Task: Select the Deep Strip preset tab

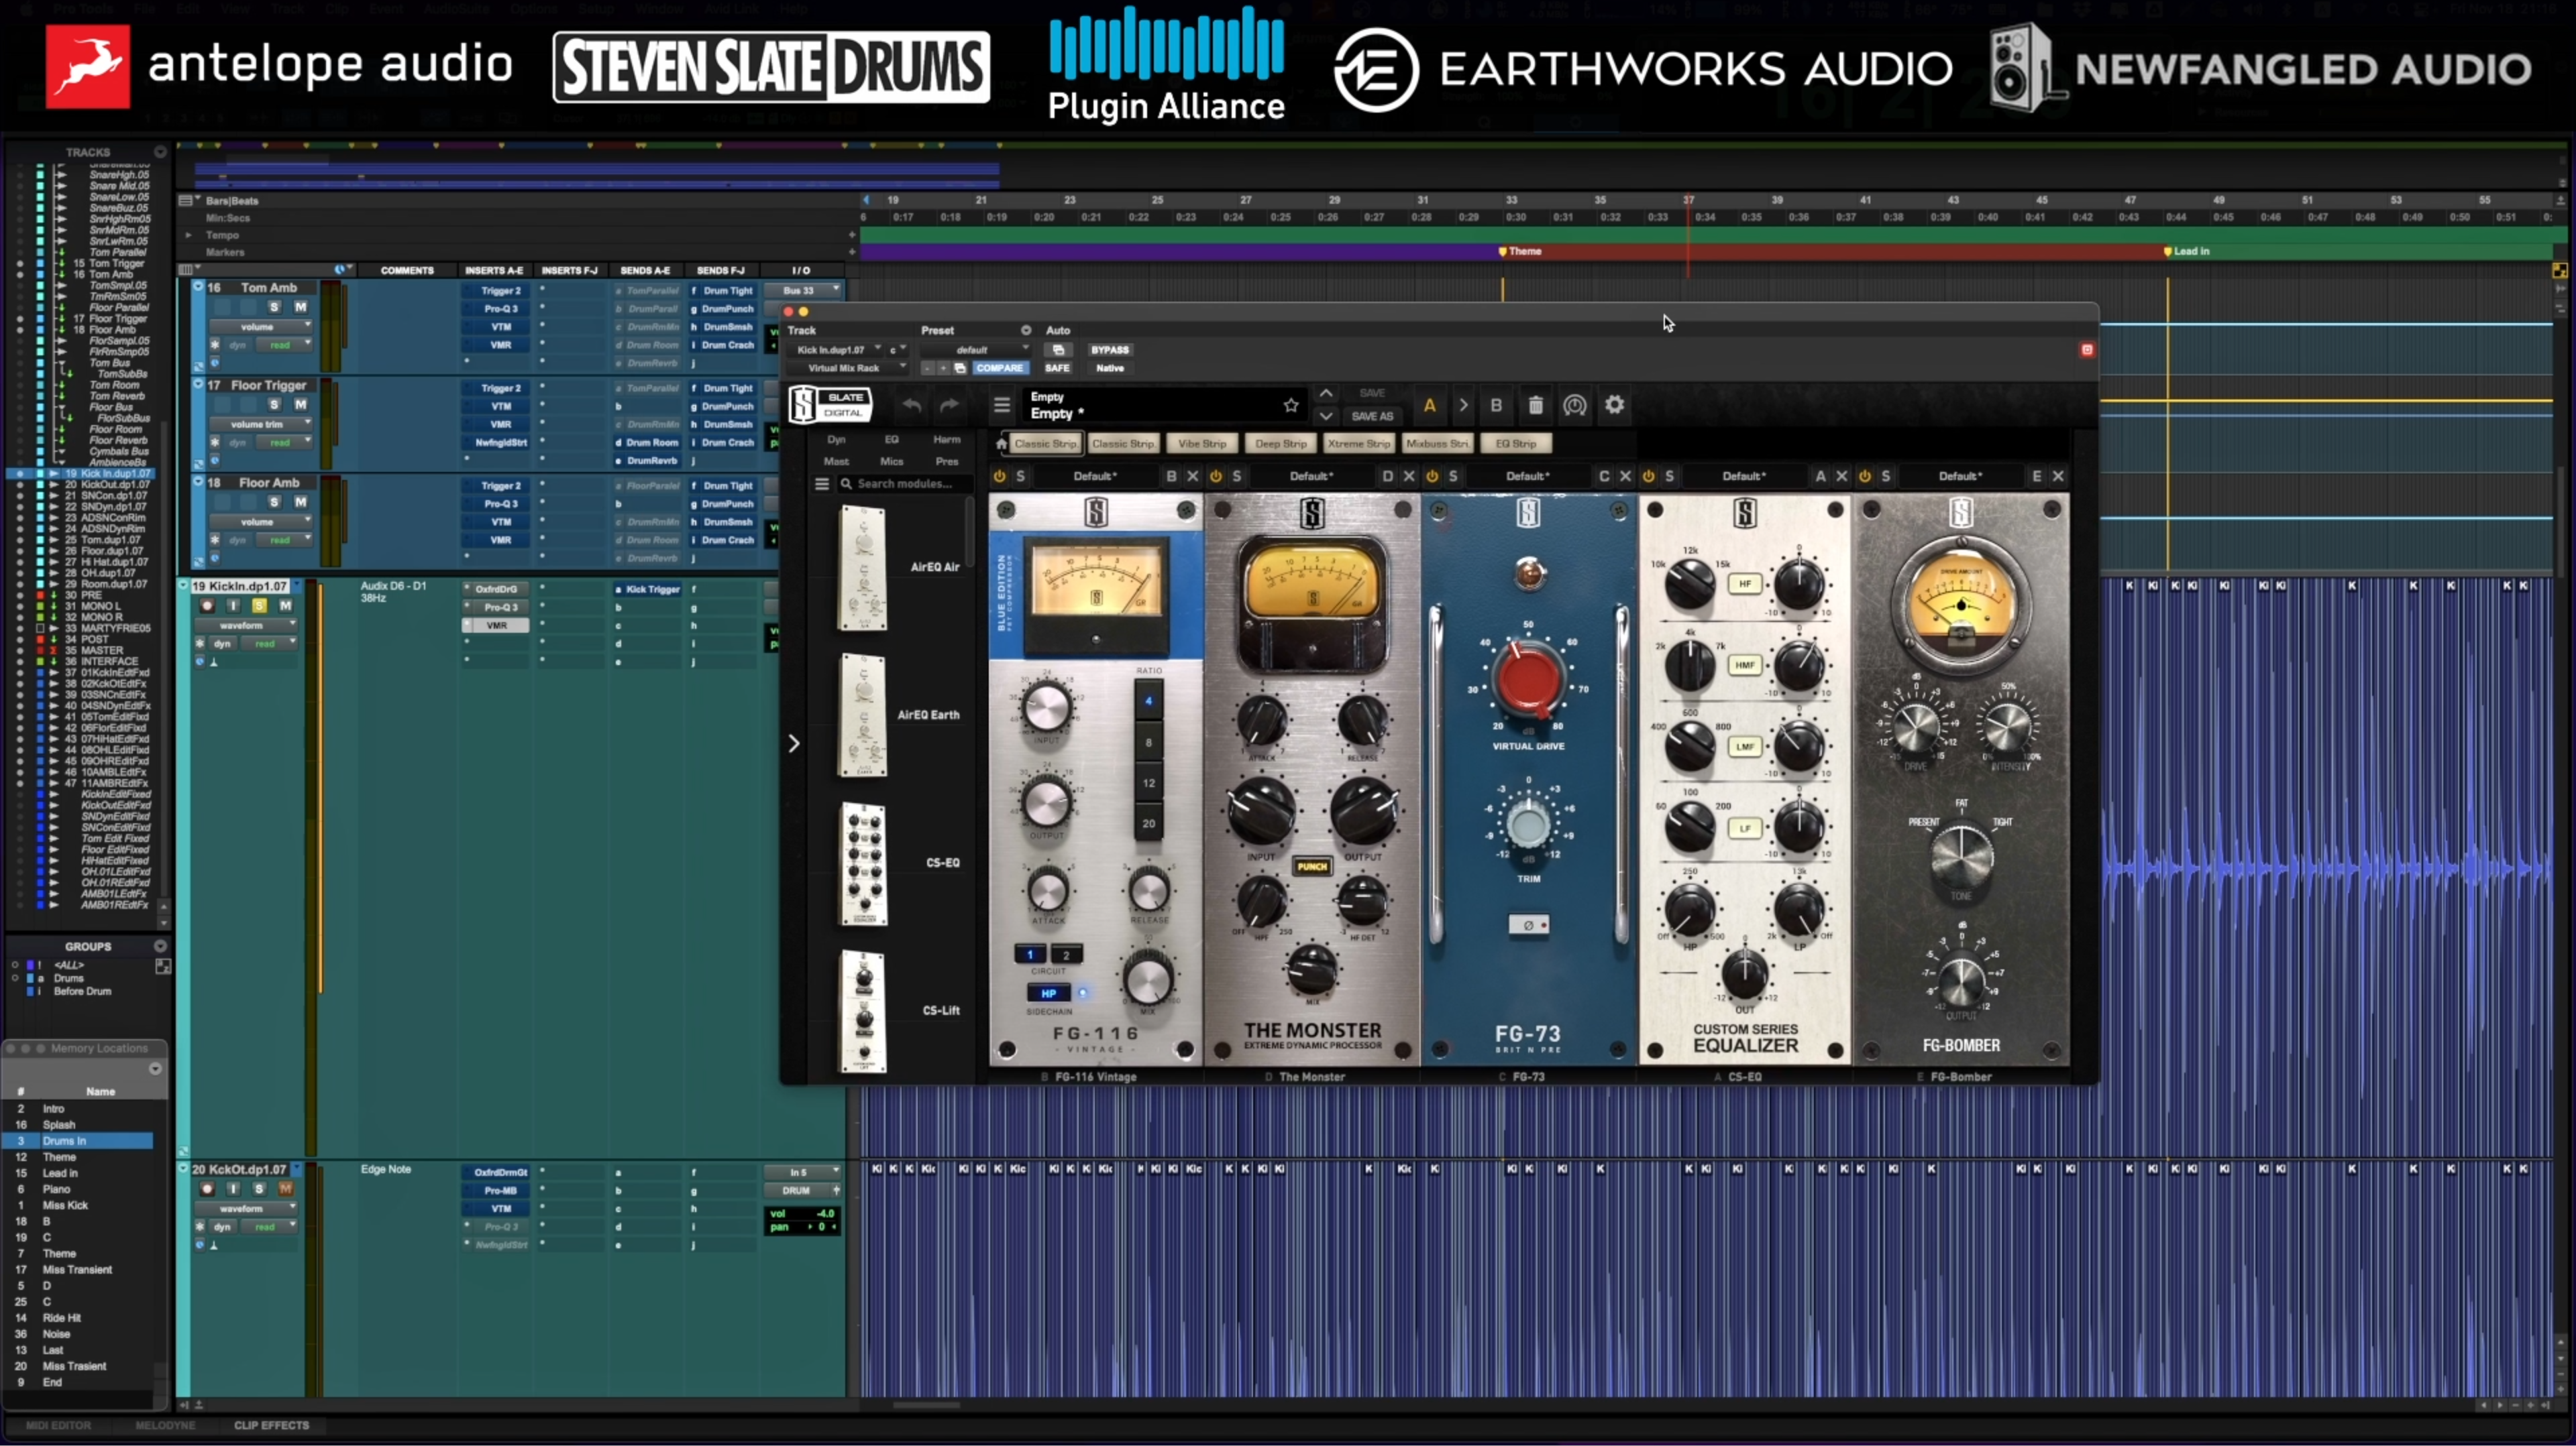Action: click(x=1280, y=442)
